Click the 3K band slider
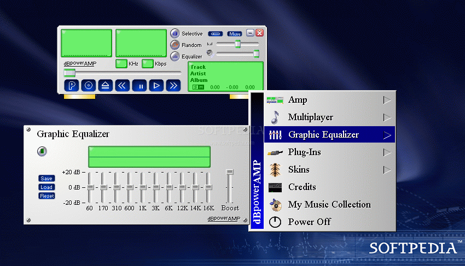The height and width of the screenshot is (266, 465). (x=156, y=187)
